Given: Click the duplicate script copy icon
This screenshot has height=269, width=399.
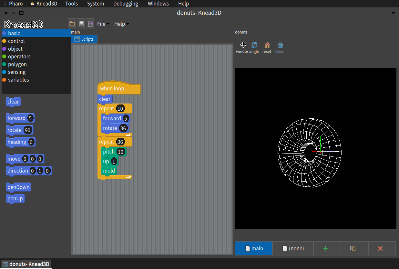Looking at the screenshot, I should coord(353,248).
